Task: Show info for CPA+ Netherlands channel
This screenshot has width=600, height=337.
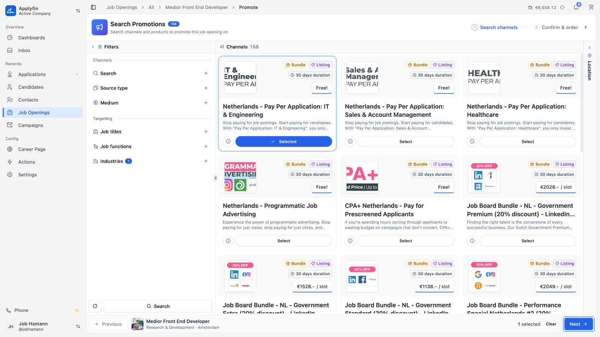Action: 350,241
